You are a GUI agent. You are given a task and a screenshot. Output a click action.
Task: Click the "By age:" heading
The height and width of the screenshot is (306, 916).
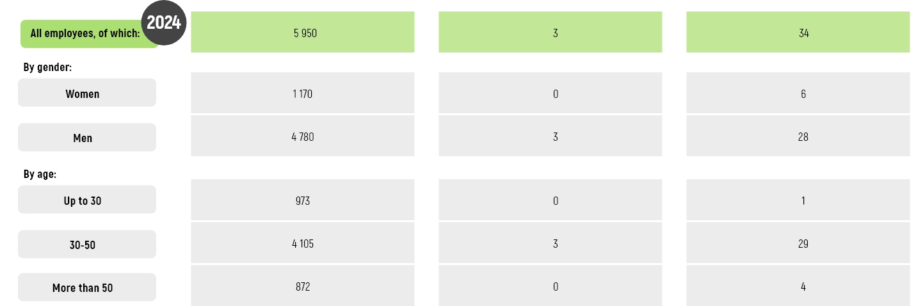(41, 173)
